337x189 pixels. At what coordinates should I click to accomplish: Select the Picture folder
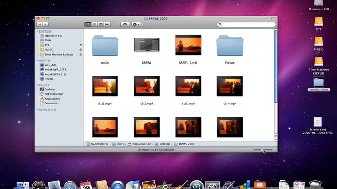[230, 46]
